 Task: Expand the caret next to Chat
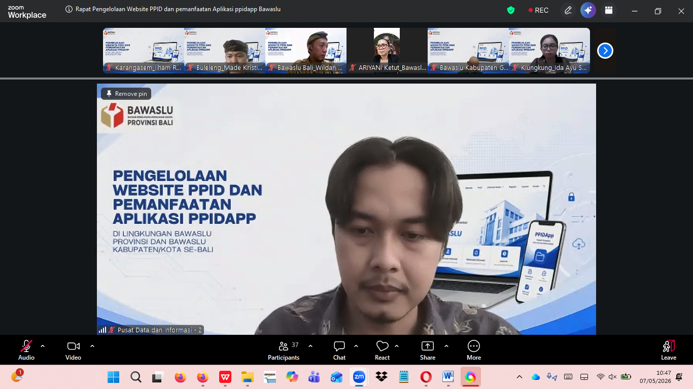coord(356,346)
